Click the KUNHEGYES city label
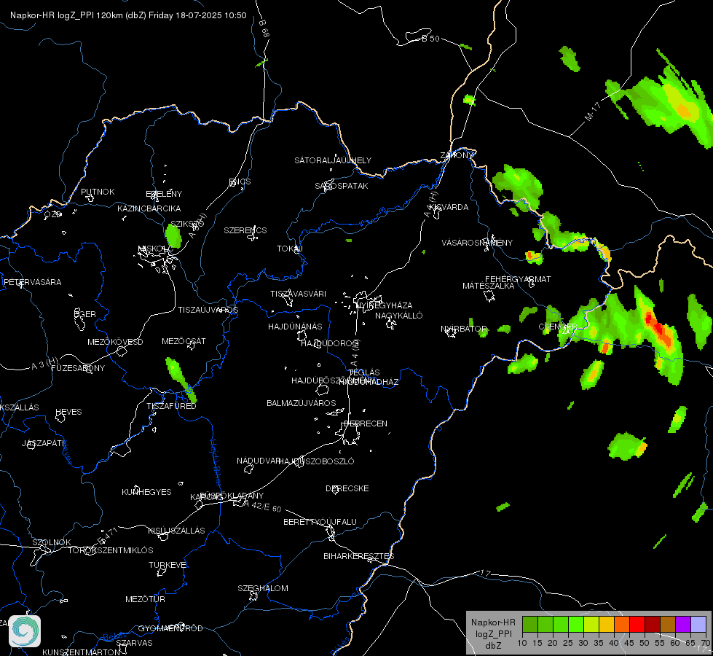 click(x=146, y=492)
